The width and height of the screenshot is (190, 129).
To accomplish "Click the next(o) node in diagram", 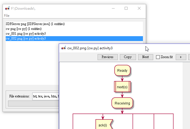I will [x=122, y=87].
